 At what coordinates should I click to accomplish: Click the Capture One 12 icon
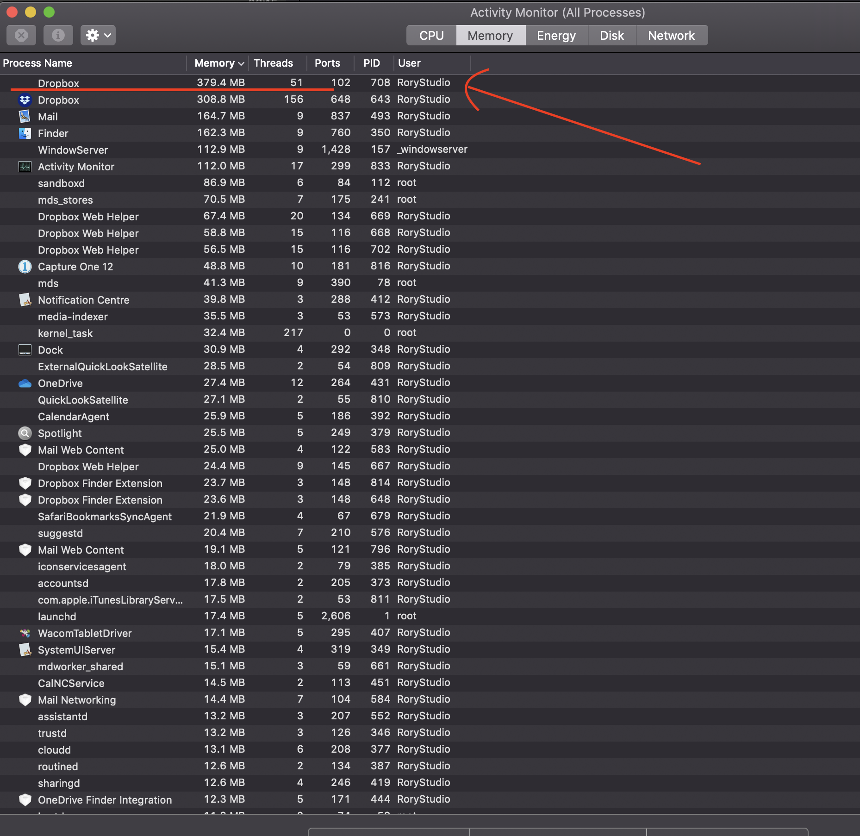point(25,266)
